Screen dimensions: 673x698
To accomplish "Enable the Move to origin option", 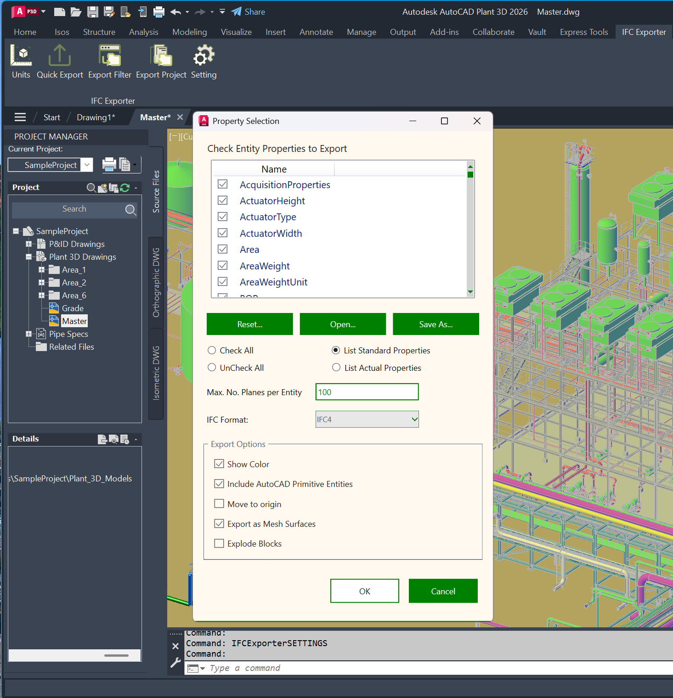I will [x=219, y=504].
